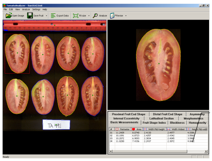Select the fourth tomato in the bottom row
Viewport: 212px width, 161px height.
92,96
